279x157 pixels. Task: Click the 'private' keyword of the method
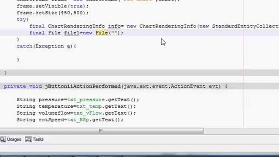[x=15, y=86]
